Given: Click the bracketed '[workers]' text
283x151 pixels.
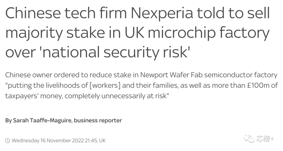Looking at the screenshot, I should pyautogui.click(x=105, y=85).
